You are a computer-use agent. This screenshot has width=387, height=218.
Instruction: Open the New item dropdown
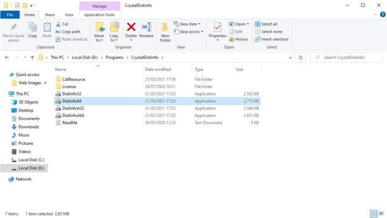click(x=187, y=24)
